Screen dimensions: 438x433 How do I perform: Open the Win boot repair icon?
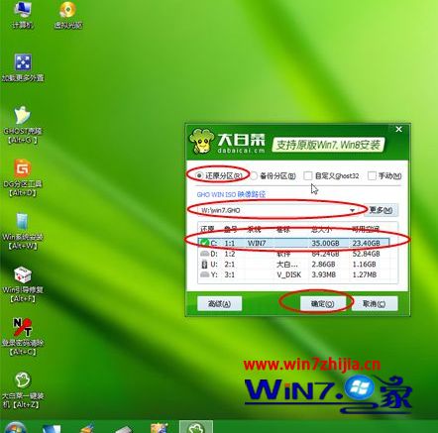tap(22, 284)
